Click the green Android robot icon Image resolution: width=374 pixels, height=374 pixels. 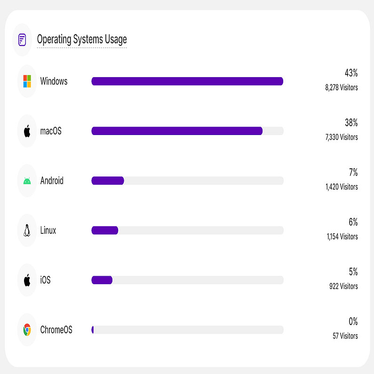pyautogui.click(x=27, y=181)
